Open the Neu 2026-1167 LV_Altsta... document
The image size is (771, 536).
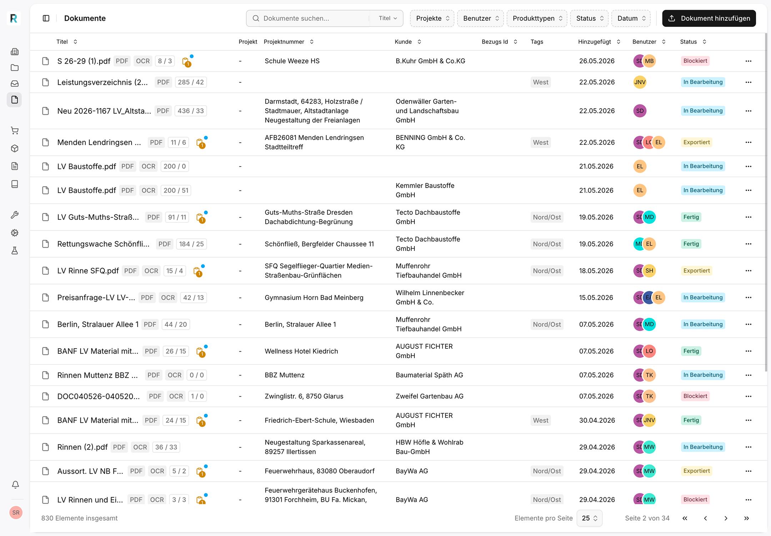coord(104,111)
